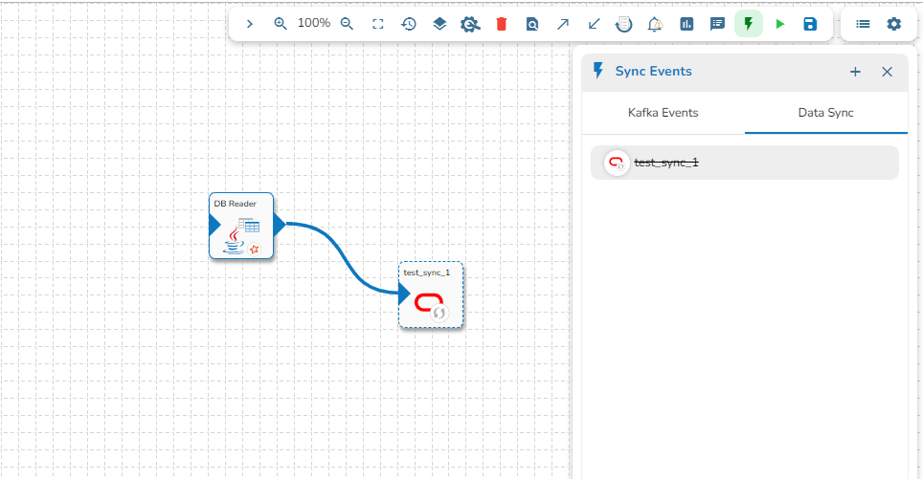Click the upward diagonal arrow icon
Viewport: 923px width, 479px height.
coord(563,24)
